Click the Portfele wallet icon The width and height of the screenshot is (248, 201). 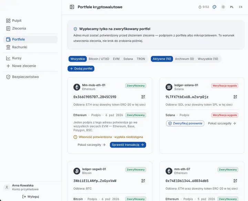click(x=8, y=39)
